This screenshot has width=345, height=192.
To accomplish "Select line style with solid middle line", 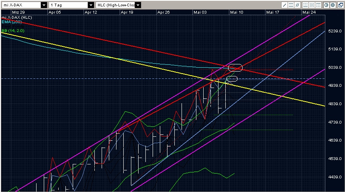I will 312,5.
